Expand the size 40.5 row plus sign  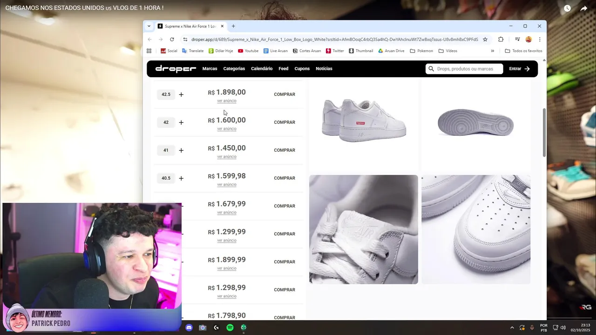(x=181, y=178)
